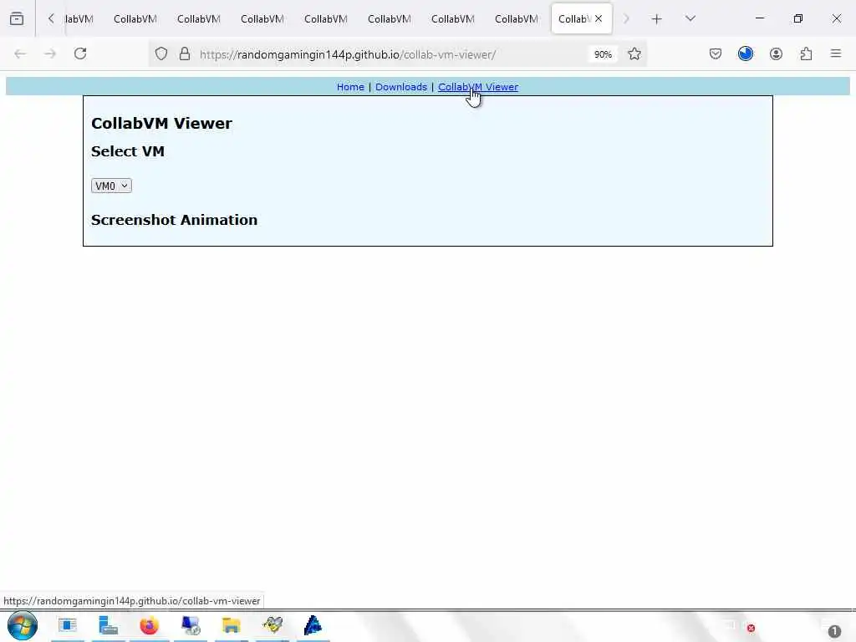Reset the 90% zoom level indicator
The image size is (856, 642).
click(603, 54)
